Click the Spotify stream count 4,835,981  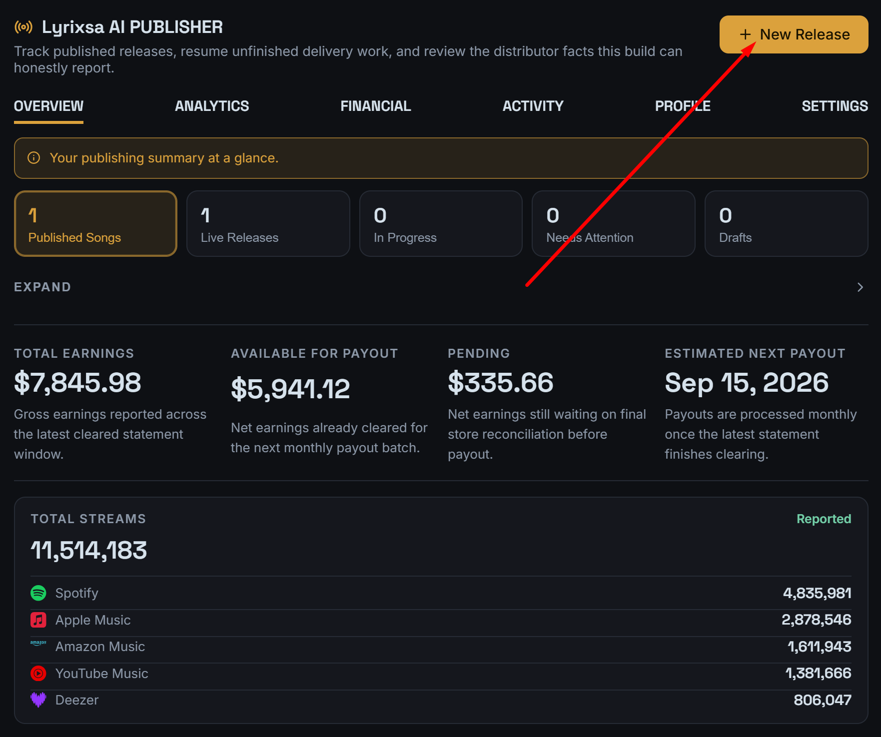817,593
